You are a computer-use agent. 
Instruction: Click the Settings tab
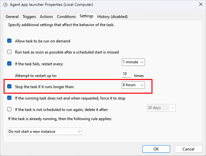click(x=87, y=16)
